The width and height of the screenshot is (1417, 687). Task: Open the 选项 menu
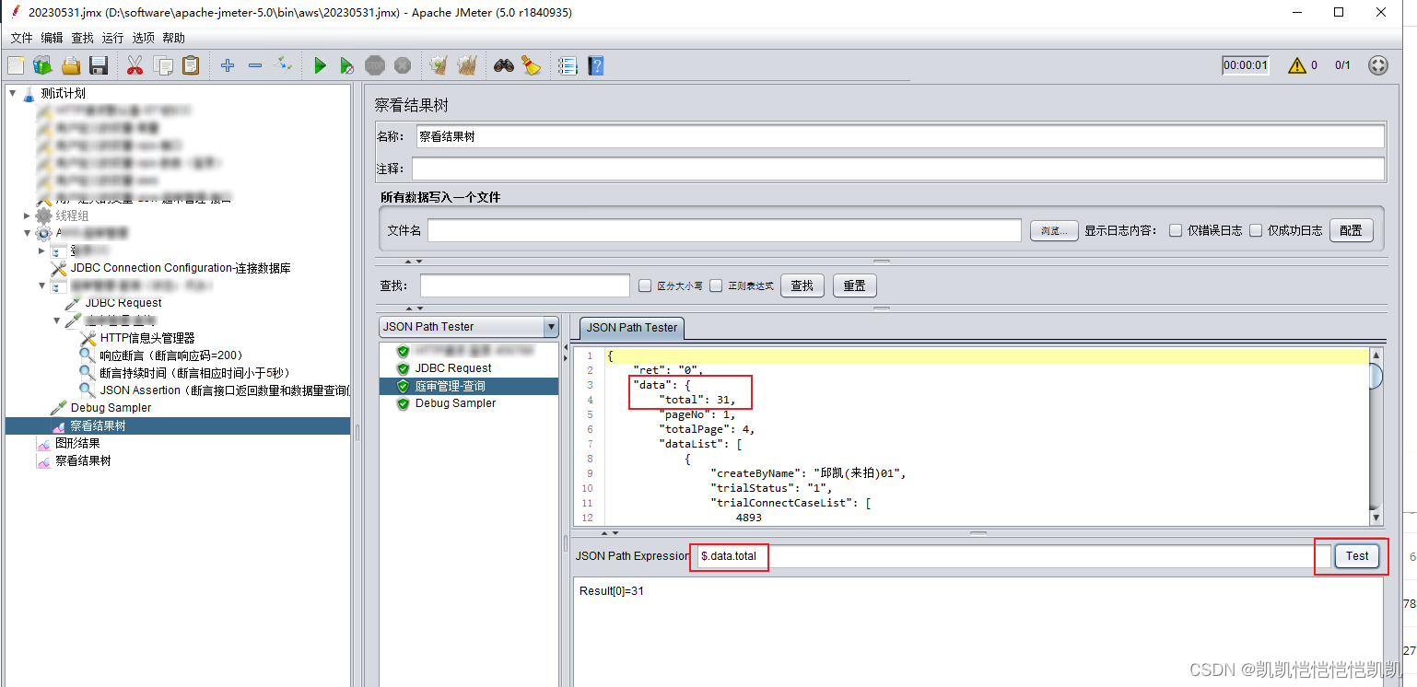[x=143, y=38]
